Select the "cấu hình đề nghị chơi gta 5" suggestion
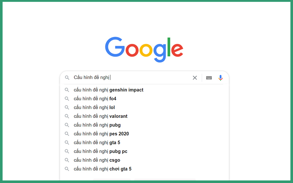The image size is (293, 183). (x=103, y=169)
